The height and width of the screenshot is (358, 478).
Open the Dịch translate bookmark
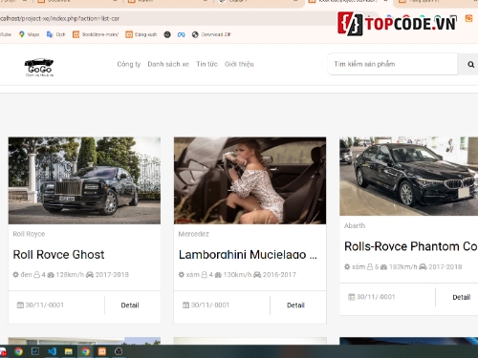click(x=56, y=34)
